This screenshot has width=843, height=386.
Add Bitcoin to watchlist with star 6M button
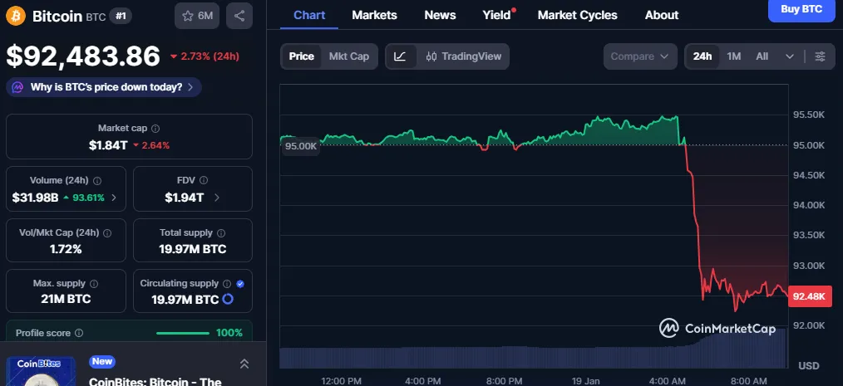pyautogui.click(x=197, y=16)
